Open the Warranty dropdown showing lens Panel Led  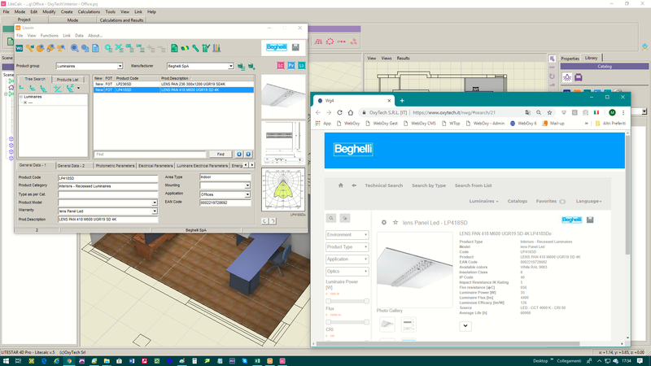(x=154, y=211)
